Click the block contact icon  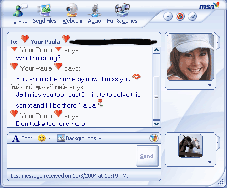(180, 16)
